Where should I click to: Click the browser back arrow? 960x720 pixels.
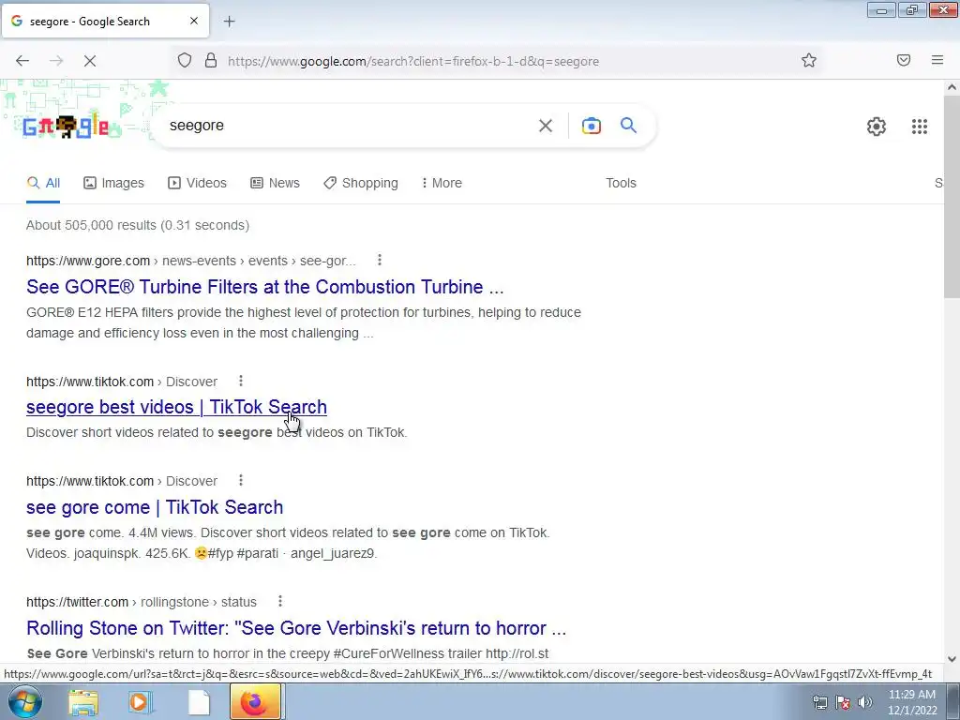[22, 61]
